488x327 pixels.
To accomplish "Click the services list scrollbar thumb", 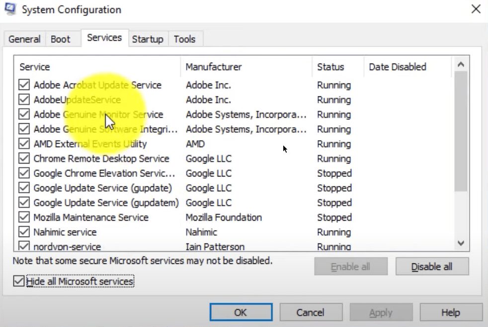I will point(461,131).
